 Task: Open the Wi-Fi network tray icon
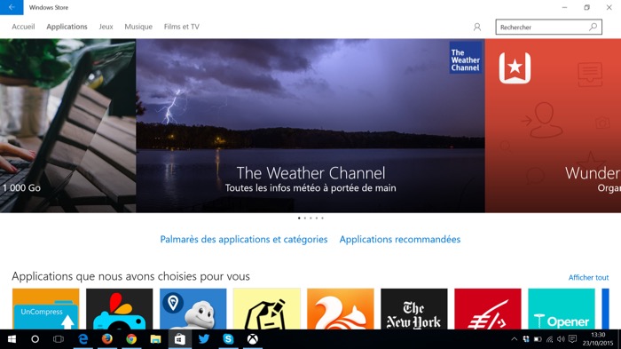[x=550, y=339]
